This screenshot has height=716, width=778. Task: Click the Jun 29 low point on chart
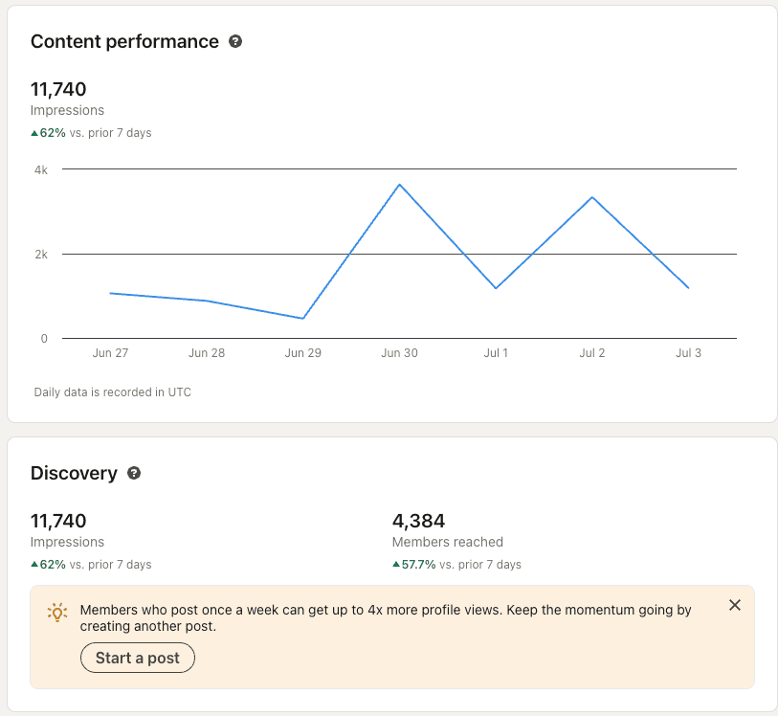coord(302,318)
